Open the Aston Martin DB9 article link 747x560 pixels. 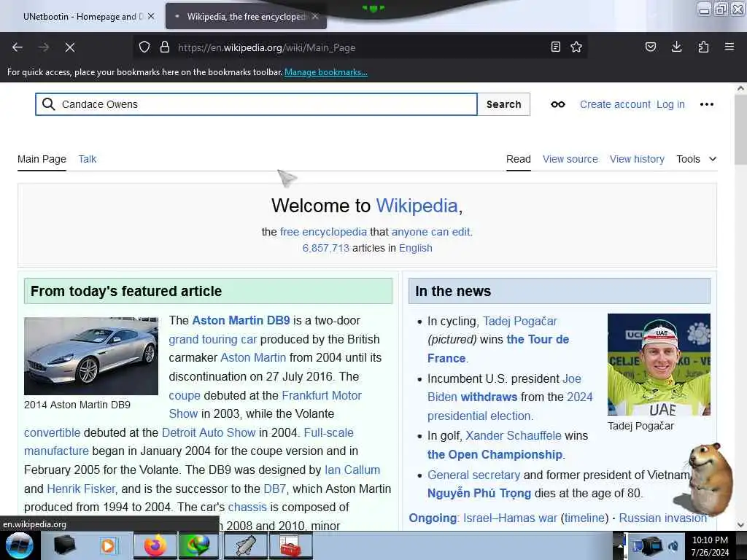tap(241, 321)
